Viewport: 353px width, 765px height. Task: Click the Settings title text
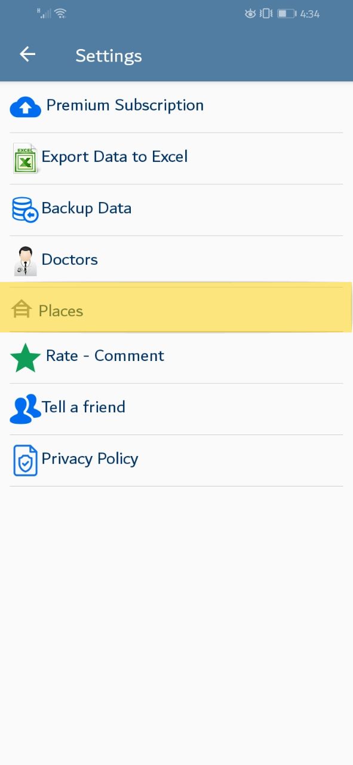(x=109, y=56)
